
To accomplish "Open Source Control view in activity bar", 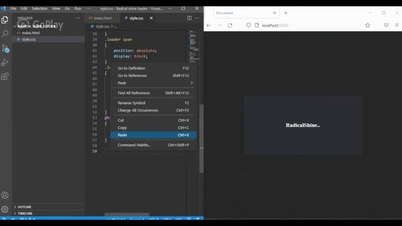I will [5, 48].
